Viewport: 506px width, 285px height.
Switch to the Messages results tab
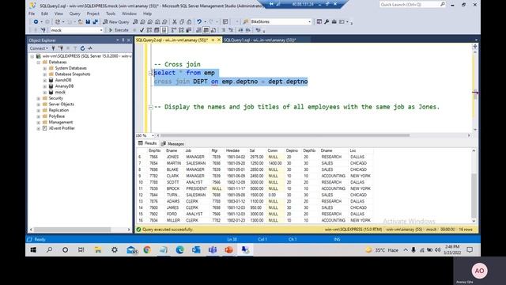(x=172, y=144)
